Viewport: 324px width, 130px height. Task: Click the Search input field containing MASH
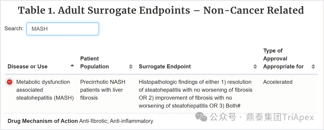click(x=63, y=29)
